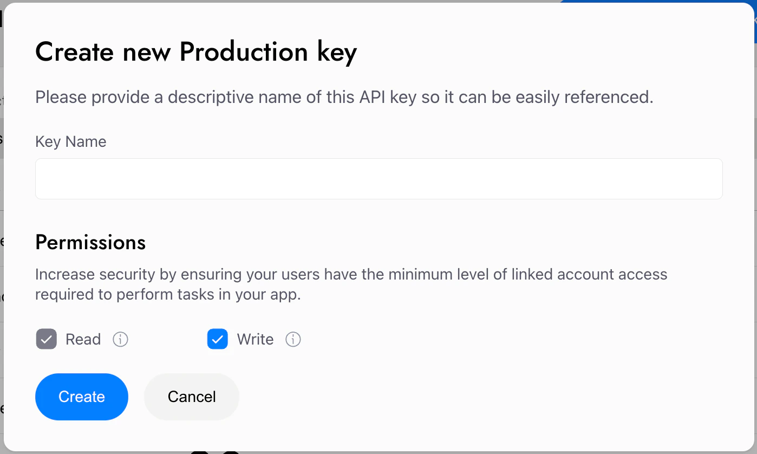This screenshot has height=454, width=757.
Task: Click the Permissions section heading
Action: (90, 242)
